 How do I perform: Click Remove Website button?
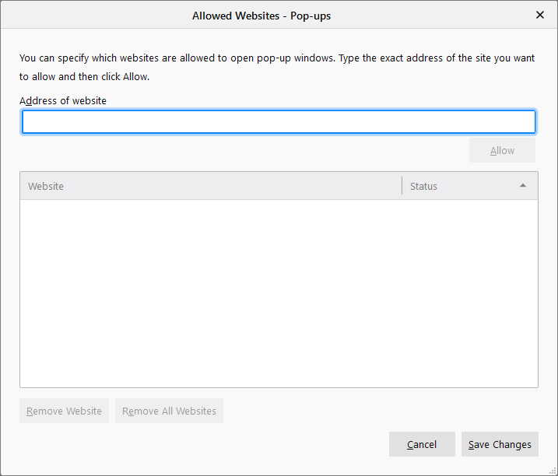tap(64, 411)
